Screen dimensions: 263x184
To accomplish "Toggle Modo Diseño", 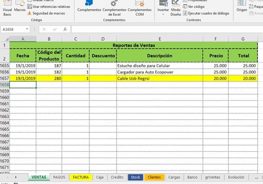I will 176,8.
